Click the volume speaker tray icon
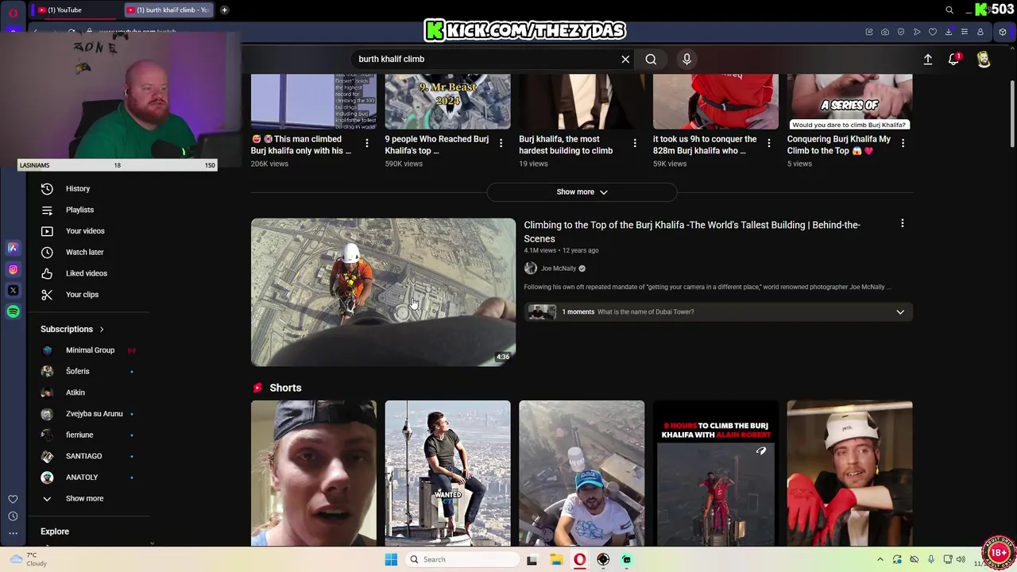Viewport: 1017px width, 572px height. pos(961,559)
